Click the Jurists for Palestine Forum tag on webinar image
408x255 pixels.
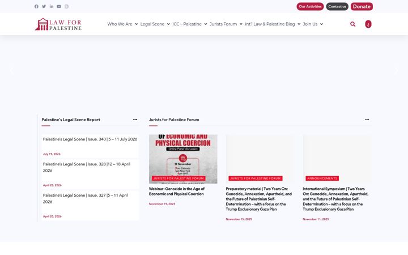click(x=178, y=178)
